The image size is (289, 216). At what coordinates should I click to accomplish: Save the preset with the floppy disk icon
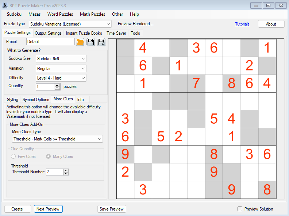(x=90, y=42)
